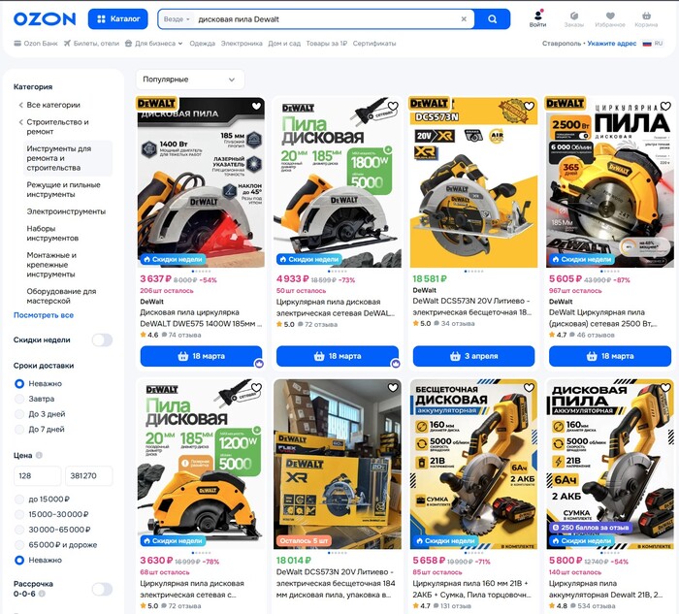The width and height of the screenshot is (679, 614).
Task: Favorite the DeWalt DCS573N product card
Action: 529,107
